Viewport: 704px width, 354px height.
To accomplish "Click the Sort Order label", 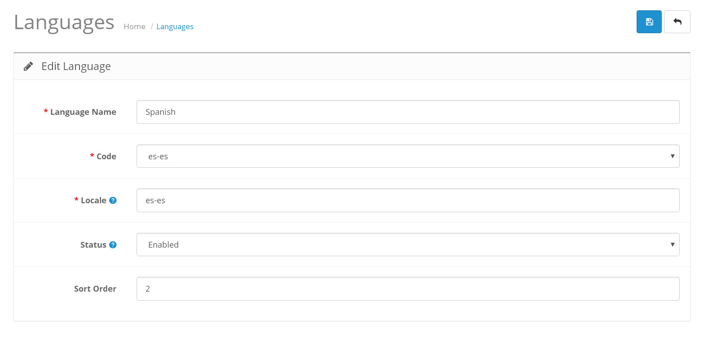I will pos(95,289).
